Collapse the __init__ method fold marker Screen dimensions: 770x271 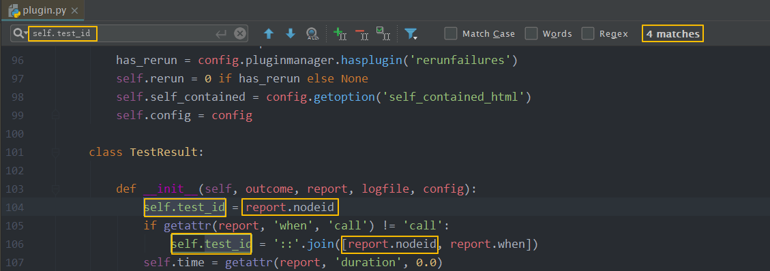[x=55, y=189]
